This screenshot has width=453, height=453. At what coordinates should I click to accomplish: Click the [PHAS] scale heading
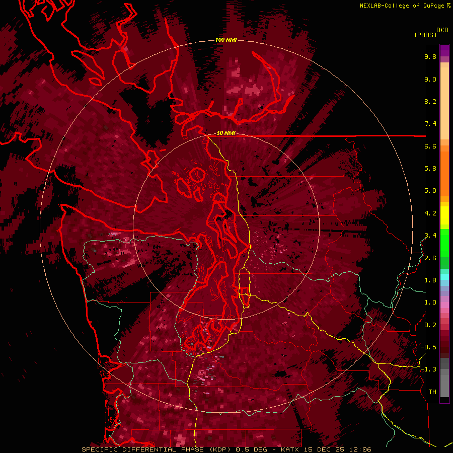(425, 35)
